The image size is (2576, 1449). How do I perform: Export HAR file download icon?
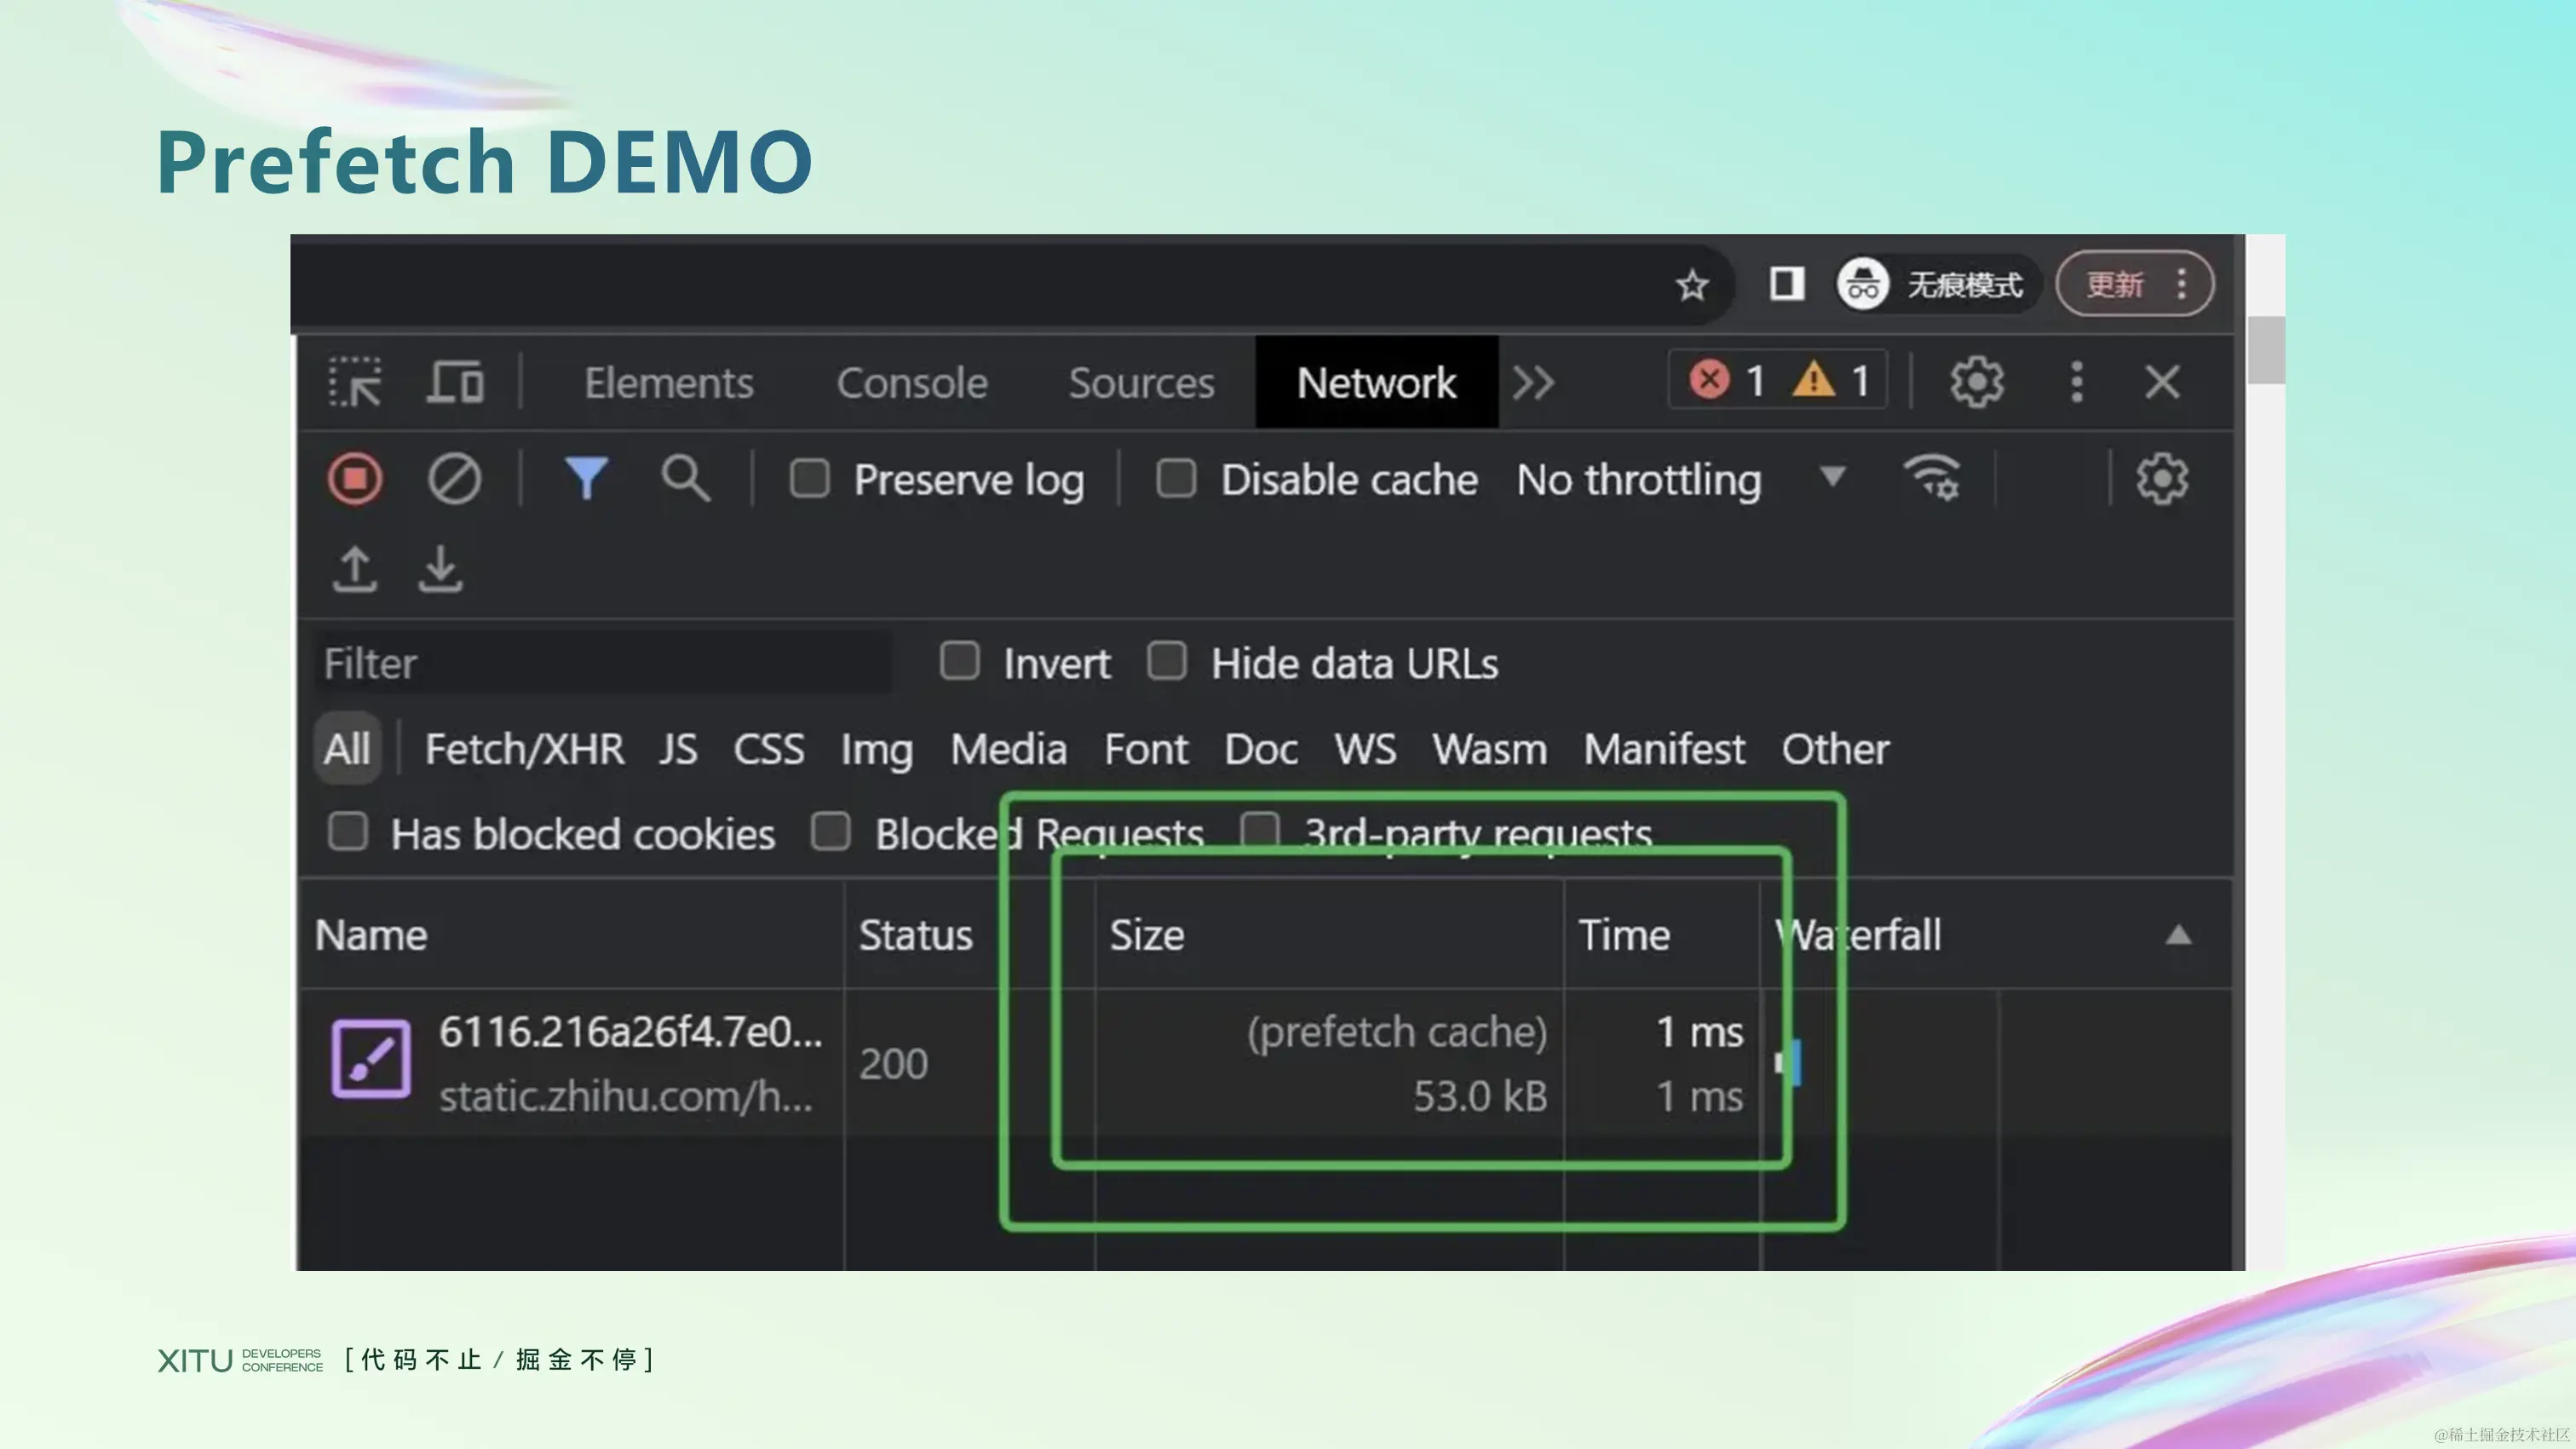pyautogui.click(x=440, y=569)
